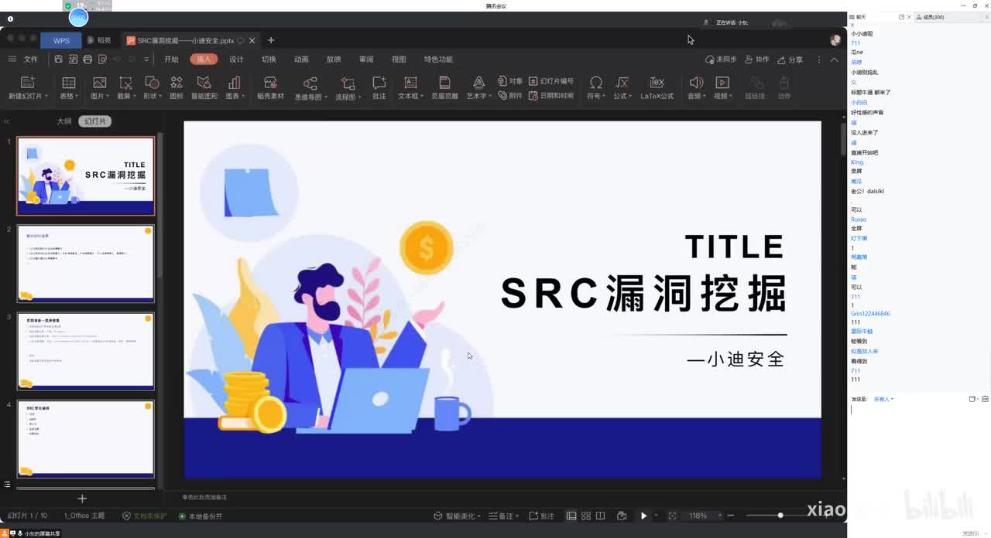Image resolution: width=991 pixels, height=538 pixels.
Task: Select slide 2 thumbnail
Action: (85, 264)
